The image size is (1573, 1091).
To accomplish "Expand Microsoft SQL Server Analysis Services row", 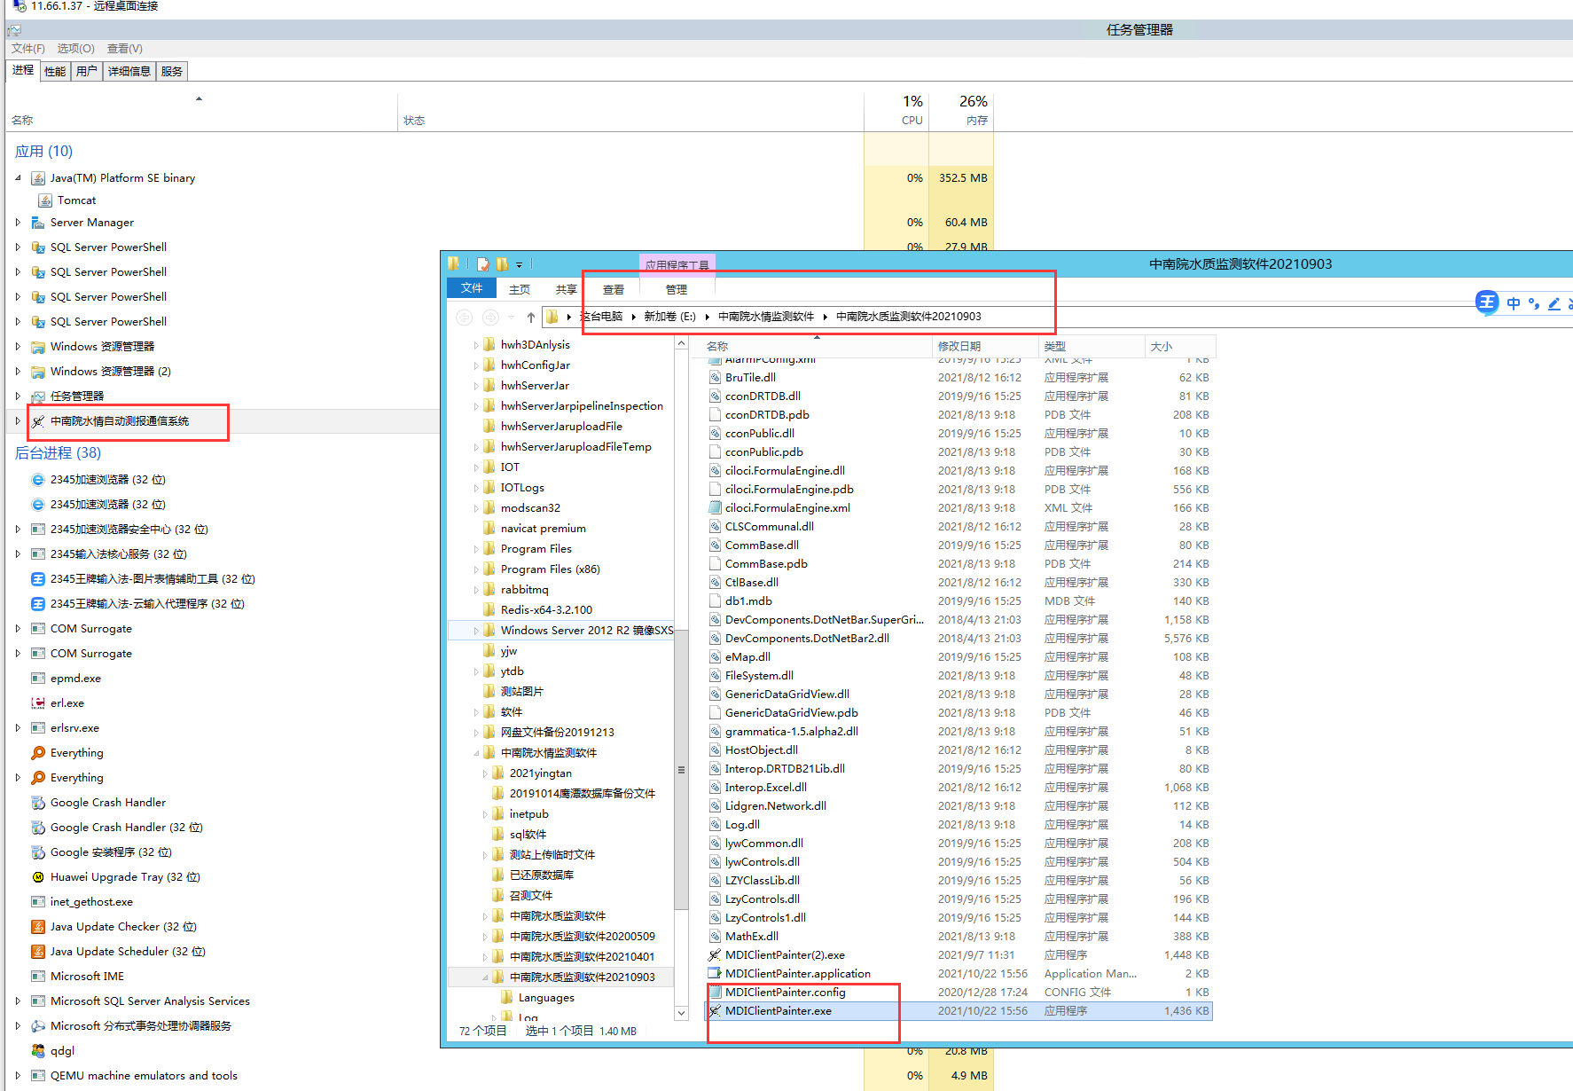I will click(x=18, y=1001).
